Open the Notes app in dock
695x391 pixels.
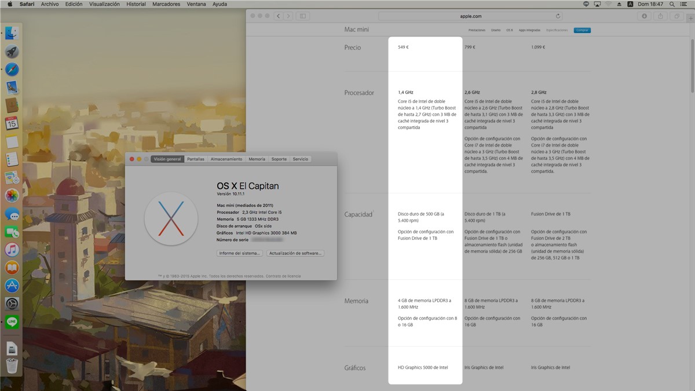(x=12, y=141)
